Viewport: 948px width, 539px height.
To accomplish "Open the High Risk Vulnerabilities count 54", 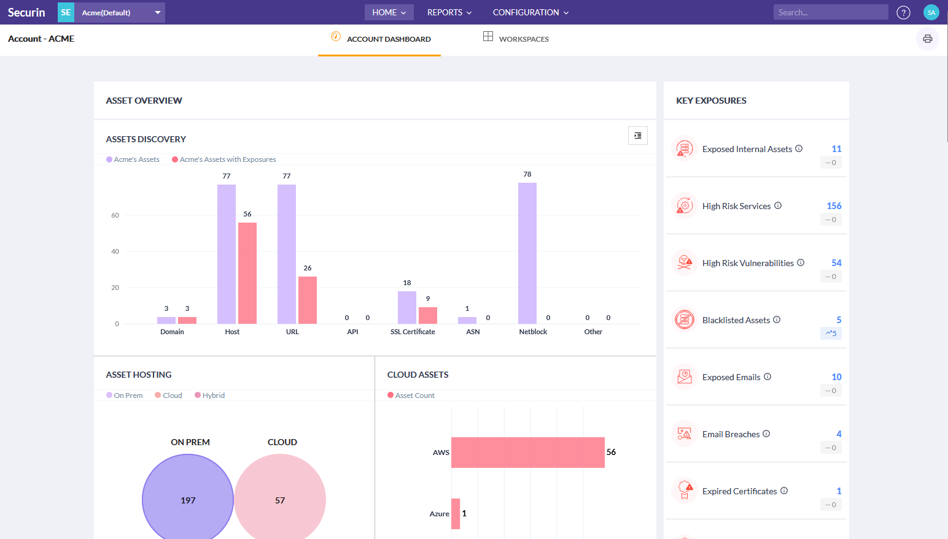I will [x=836, y=263].
